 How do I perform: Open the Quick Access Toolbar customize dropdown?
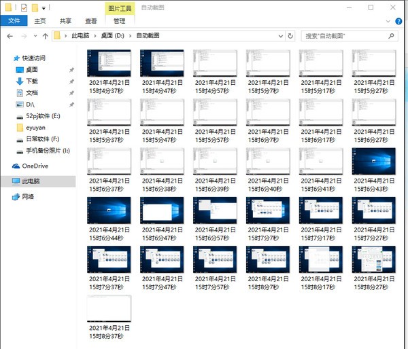(x=44, y=7)
